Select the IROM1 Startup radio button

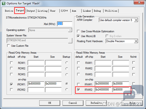(67, 84)
